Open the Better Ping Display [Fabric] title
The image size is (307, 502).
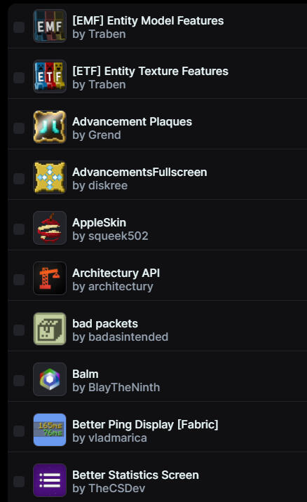[x=145, y=424]
